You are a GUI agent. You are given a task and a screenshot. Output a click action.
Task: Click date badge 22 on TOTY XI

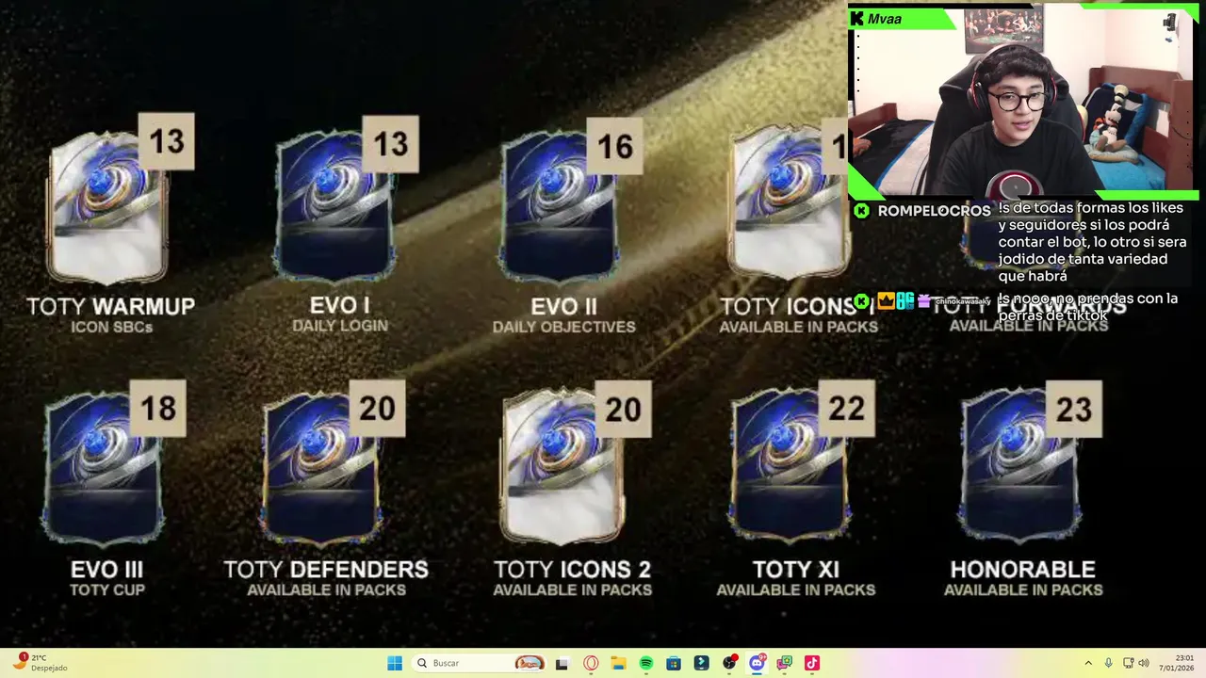tap(846, 408)
